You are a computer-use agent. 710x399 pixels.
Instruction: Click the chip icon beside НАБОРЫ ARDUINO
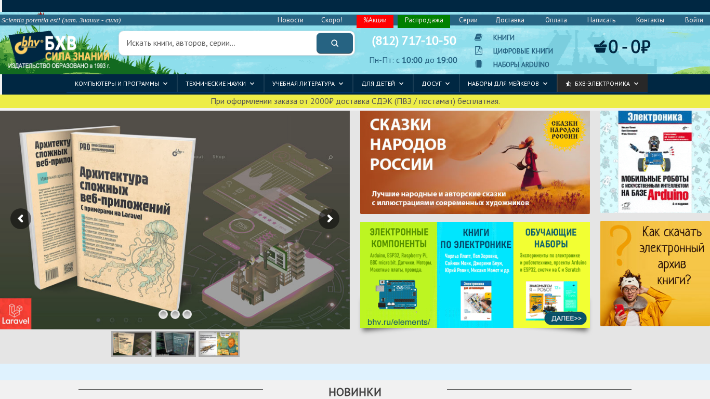tap(478, 64)
